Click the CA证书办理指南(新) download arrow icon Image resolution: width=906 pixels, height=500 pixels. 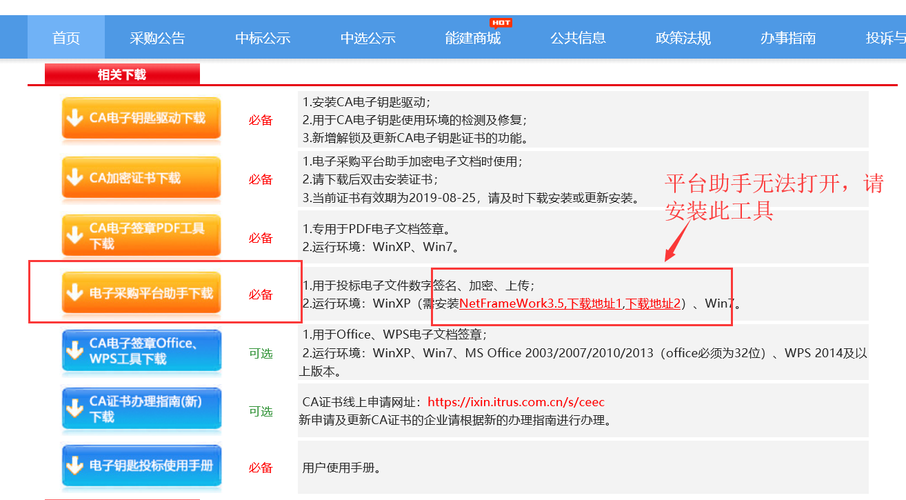(x=74, y=409)
